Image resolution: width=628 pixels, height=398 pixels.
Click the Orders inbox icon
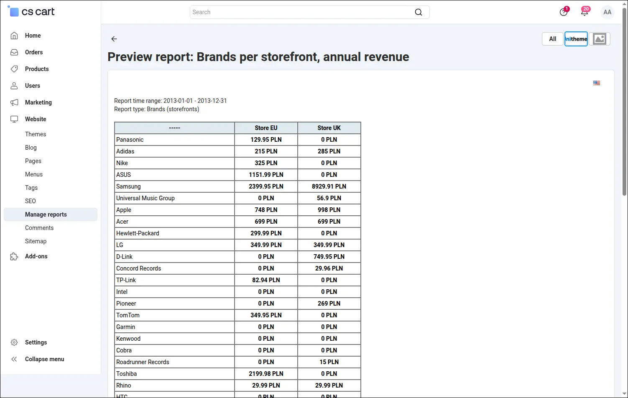[x=14, y=52]
